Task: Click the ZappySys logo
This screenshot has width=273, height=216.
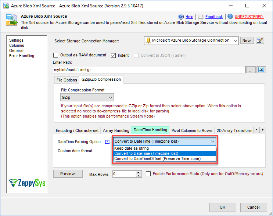Action: pyautogui.click(x=27, y=183)
